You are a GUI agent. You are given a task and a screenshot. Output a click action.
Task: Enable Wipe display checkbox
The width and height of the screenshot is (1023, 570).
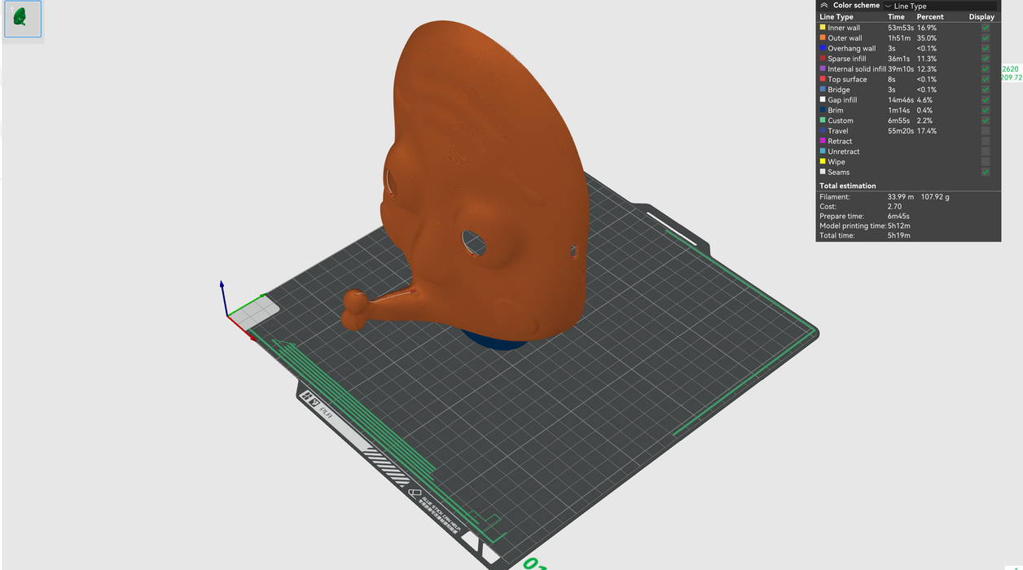point(986,162)
